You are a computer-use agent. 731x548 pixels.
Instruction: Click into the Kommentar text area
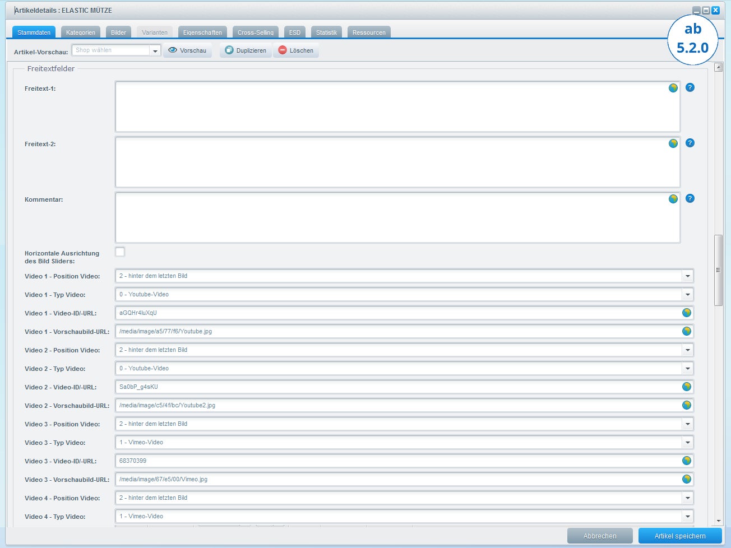tap(397, 217)
